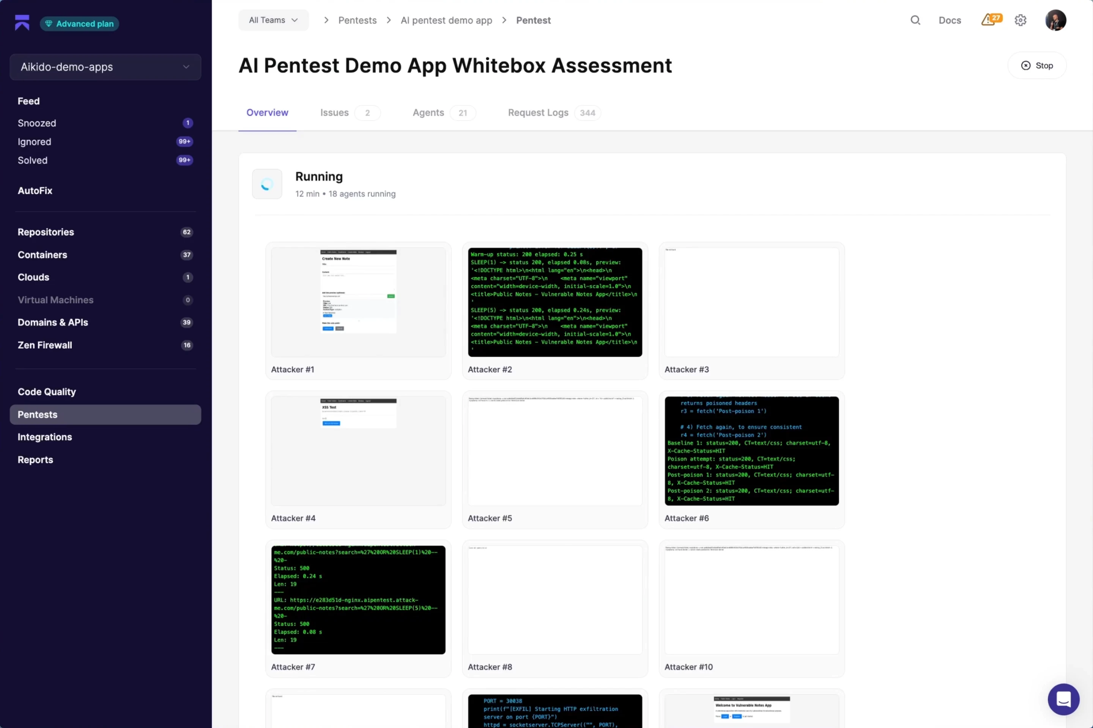Open the All Teams dropdown
Image resolution: width=1093 pixels, height=728 pixels.
point(273,20)
